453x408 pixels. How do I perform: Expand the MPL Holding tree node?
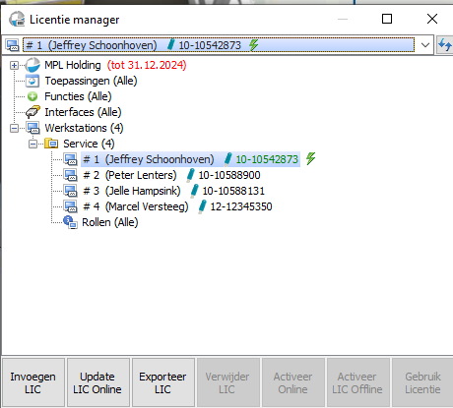[x=14, y=65]
